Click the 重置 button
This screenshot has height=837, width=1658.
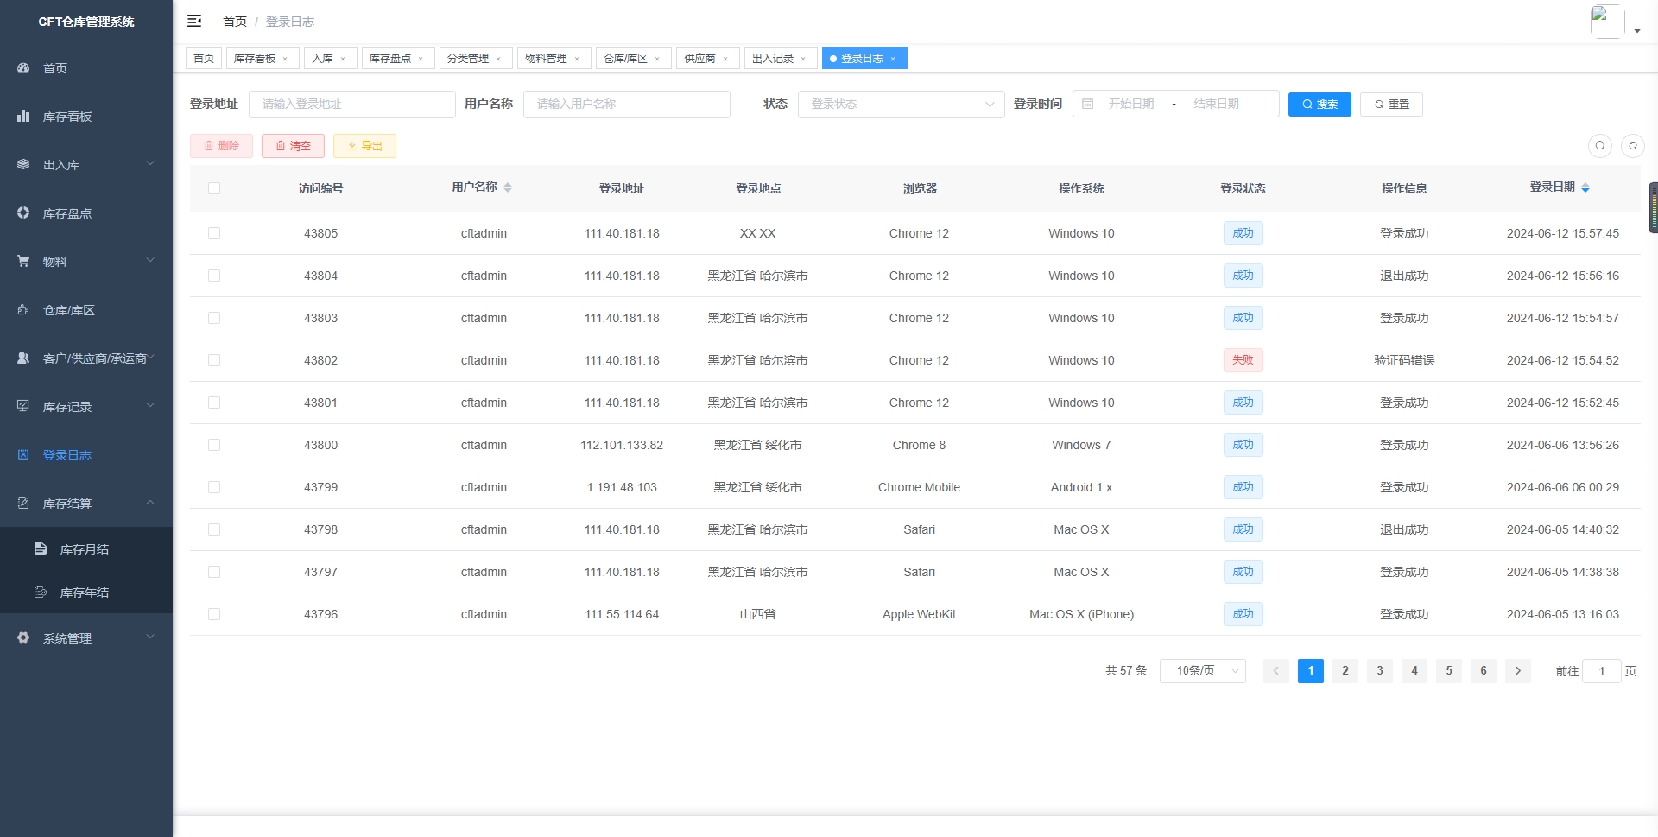tap(1391, 104)
